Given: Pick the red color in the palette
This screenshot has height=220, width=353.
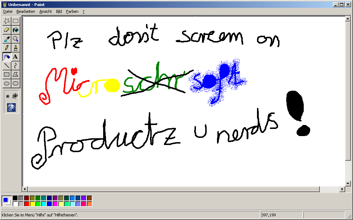Looking at the screenshot, I should pos(27,204).
